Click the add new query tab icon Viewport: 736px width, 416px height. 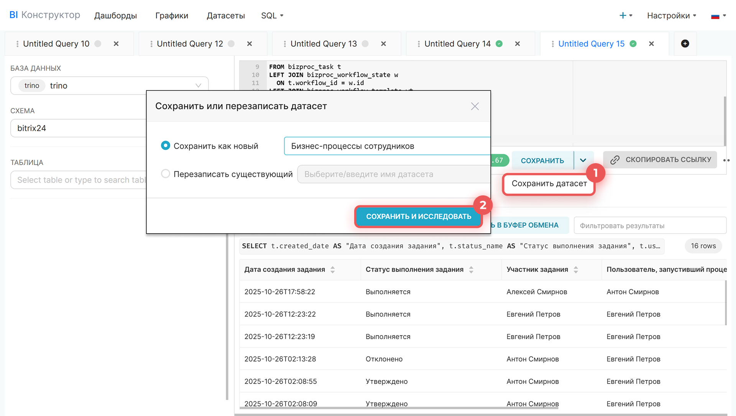point(685,44)
